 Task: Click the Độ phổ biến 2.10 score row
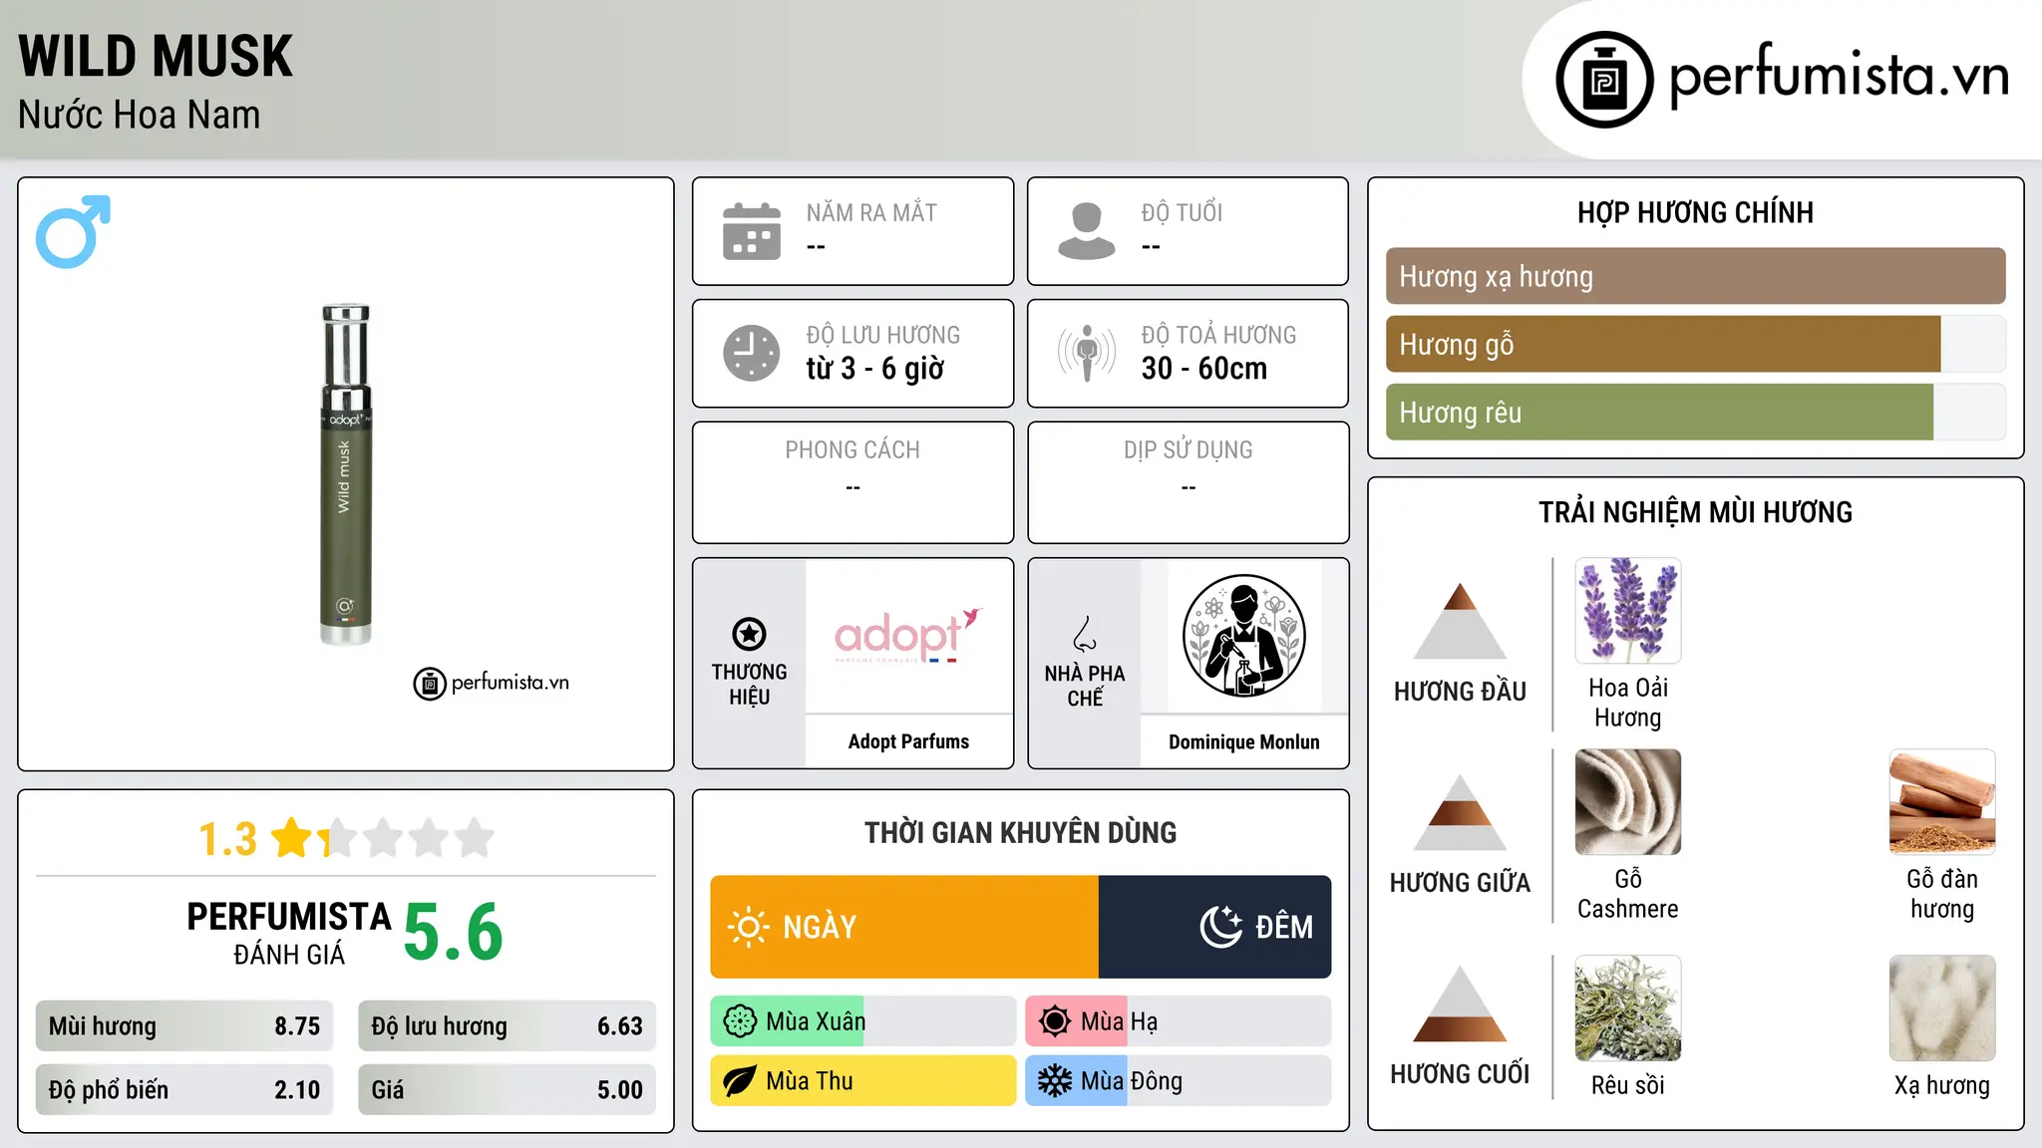pyautogui.click(x=184, y=1090)
